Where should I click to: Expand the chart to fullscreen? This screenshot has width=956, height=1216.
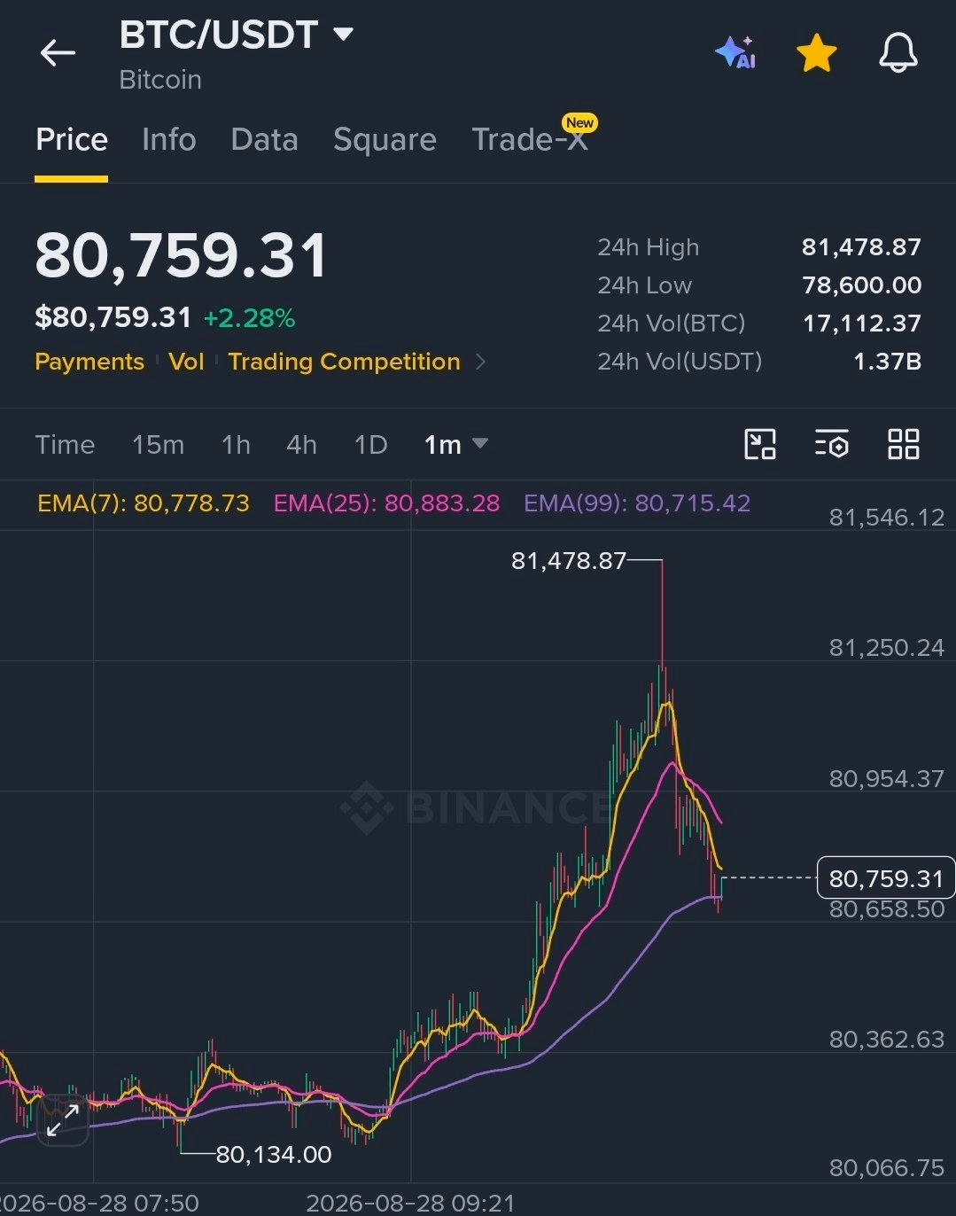(x=62, y=1119)
